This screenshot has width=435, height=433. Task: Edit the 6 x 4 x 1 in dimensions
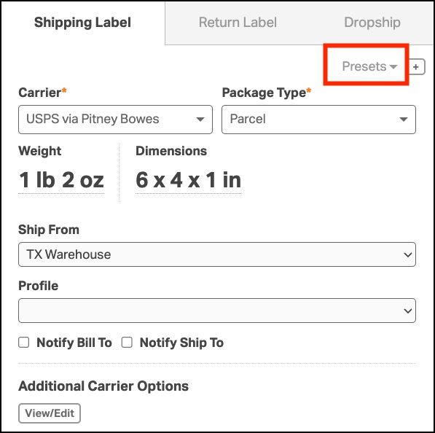pos(188,180)
